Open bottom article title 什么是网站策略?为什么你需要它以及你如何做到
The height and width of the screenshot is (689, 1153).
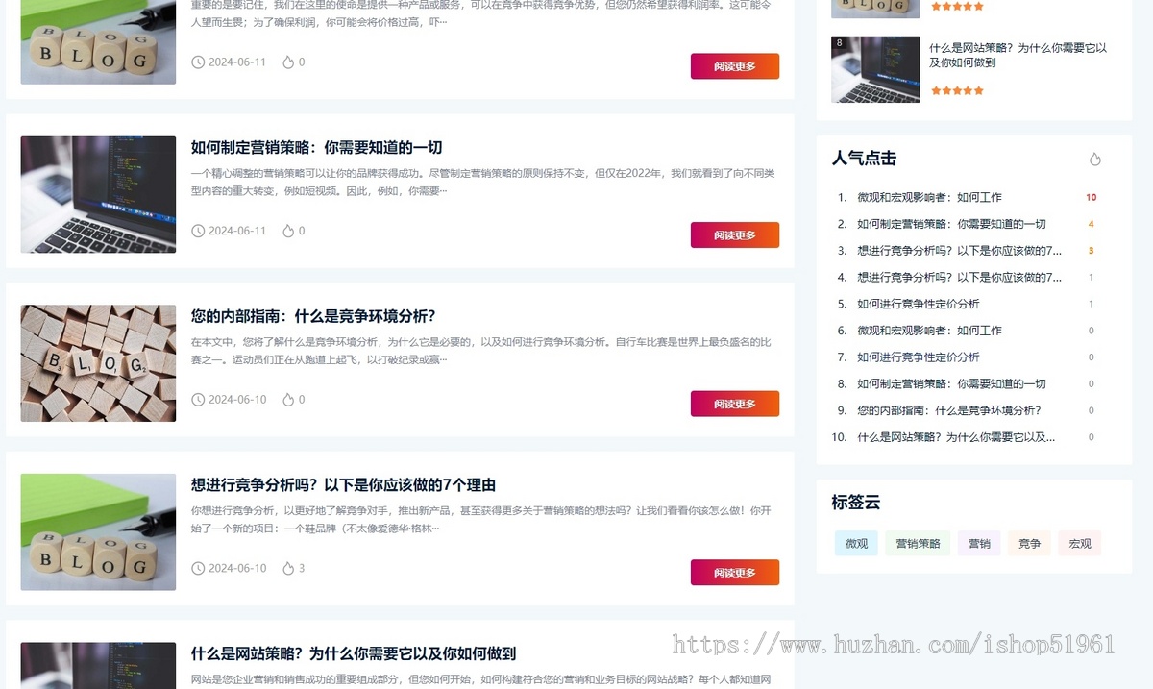tap(354, 653)
